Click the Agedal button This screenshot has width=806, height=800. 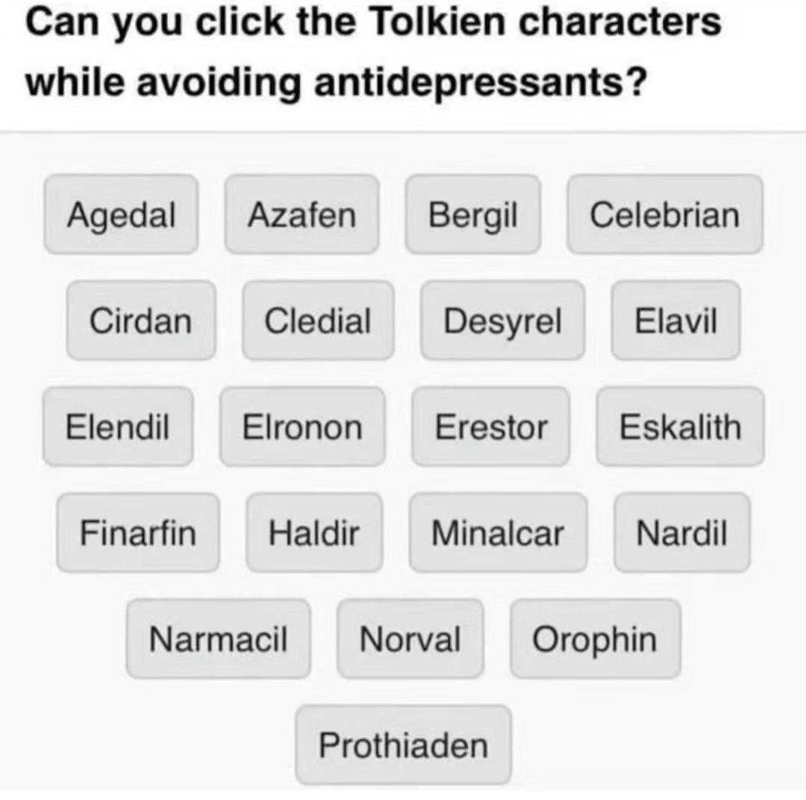121,215
